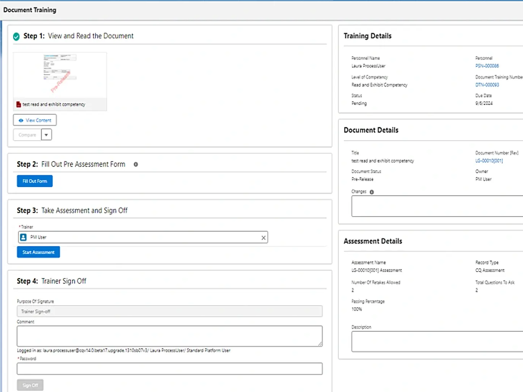The image size is (523, 392).
Task: Click the green Step 1 completed checkmark icon
Action: (16, 37)
